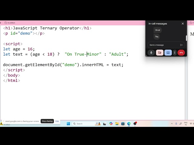The image size is (194, 145).
Task: Click the h1 heading line in the code
Action: pos(47,28)
